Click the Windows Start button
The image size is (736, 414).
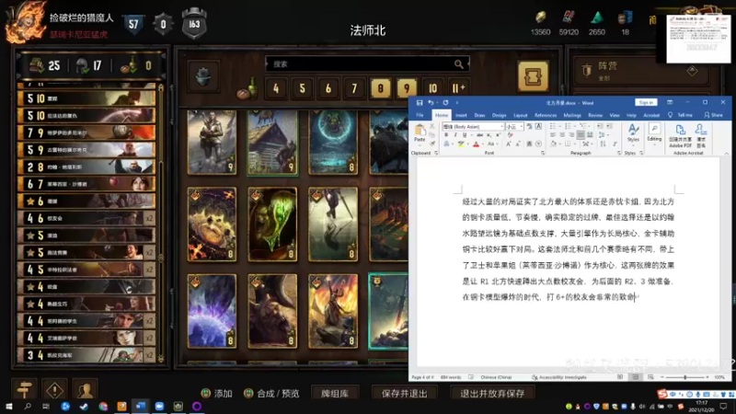tap(8, 407)
